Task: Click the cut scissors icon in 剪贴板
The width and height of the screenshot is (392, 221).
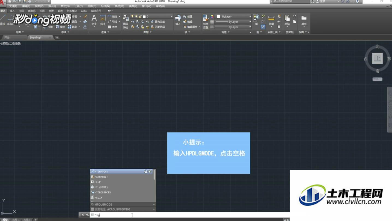Action: (x=295, y=16)
